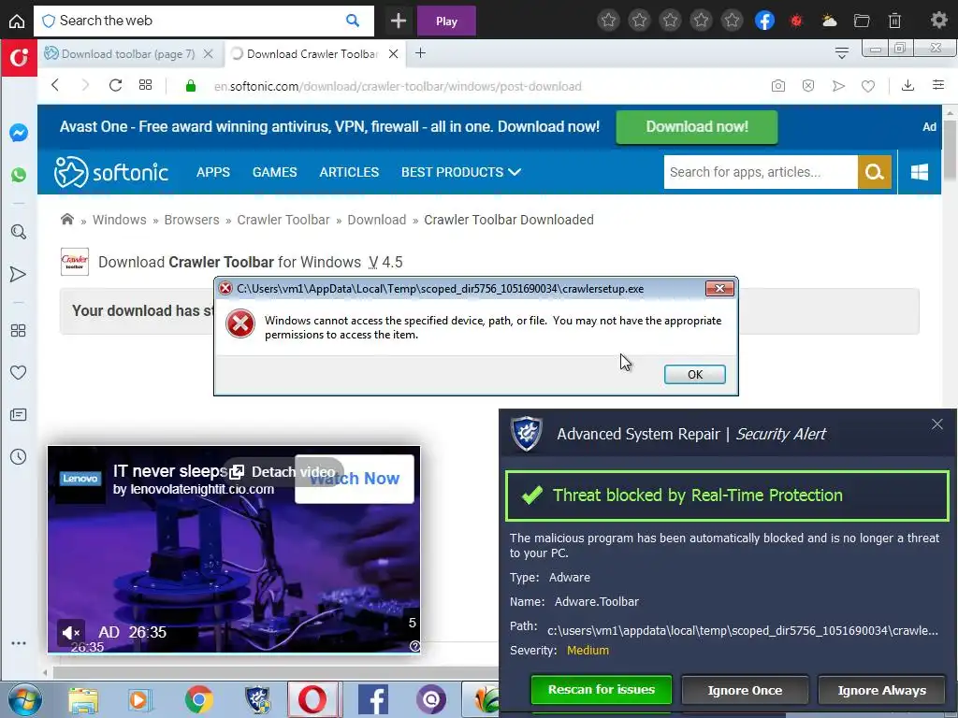Open bookmarks heart in the sidebar
The height and width of the screenshot is (718, 958).
pyautogui.click(x=19, y=372)
